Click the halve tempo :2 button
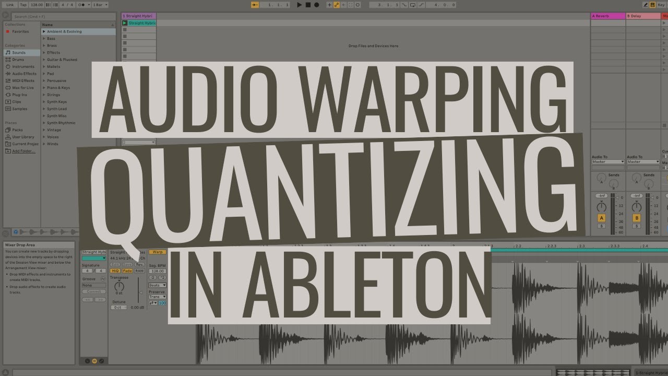This screenshot has width=668, height=376. pos(152,277)
